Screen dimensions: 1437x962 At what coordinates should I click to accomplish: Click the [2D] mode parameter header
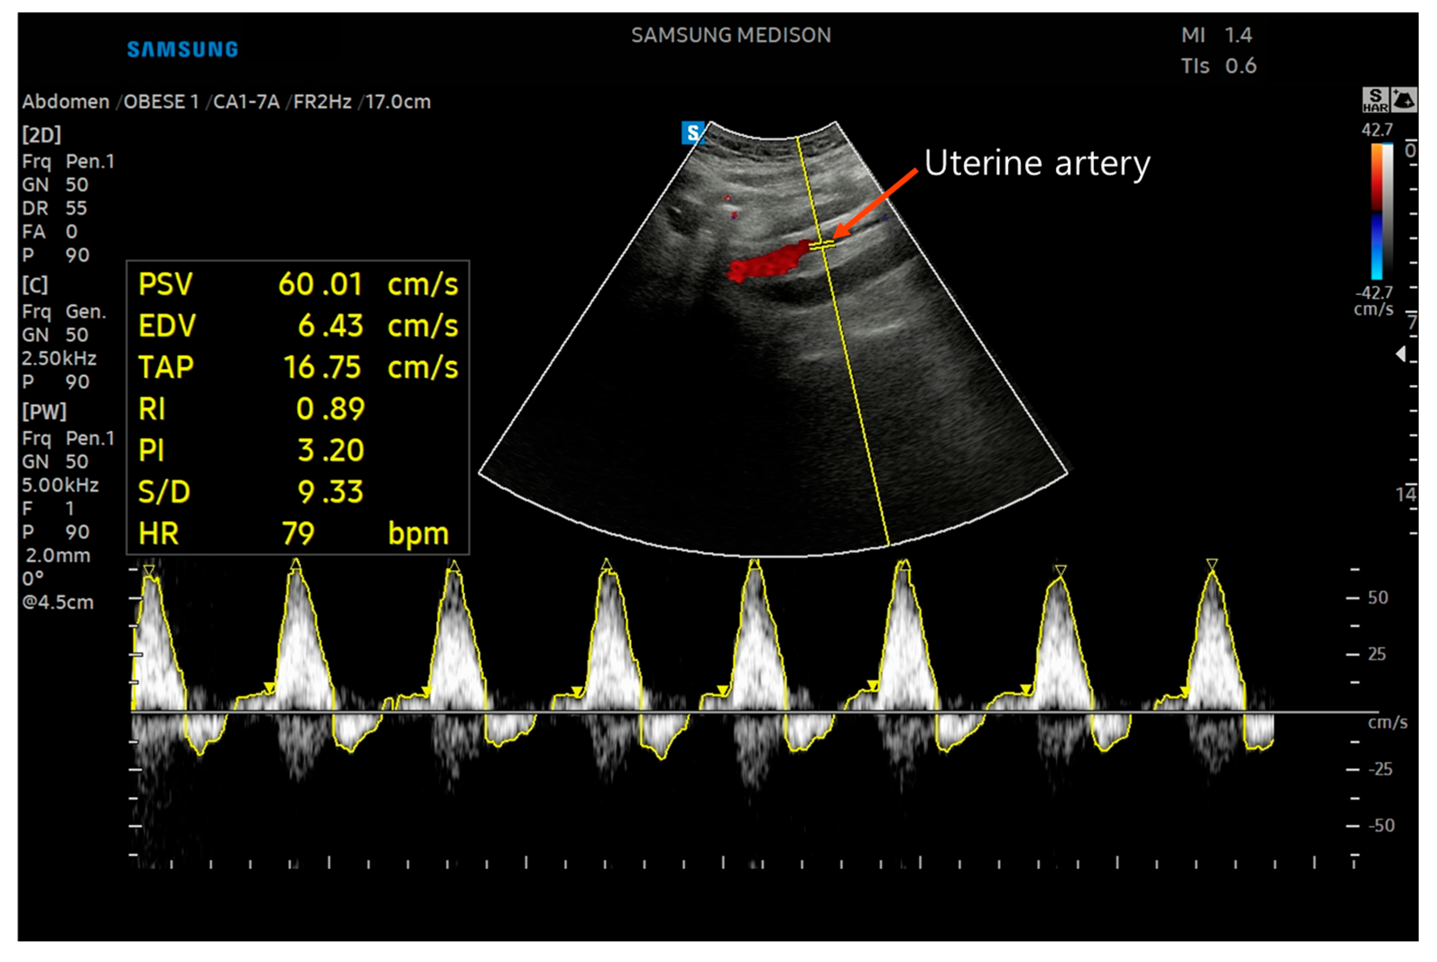(41, 135)
